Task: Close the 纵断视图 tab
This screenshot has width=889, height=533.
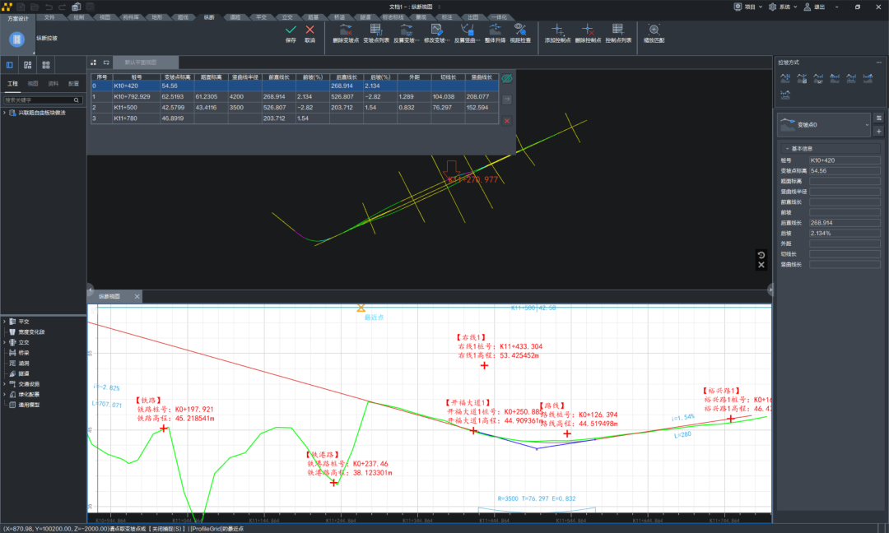Action: 137,296
